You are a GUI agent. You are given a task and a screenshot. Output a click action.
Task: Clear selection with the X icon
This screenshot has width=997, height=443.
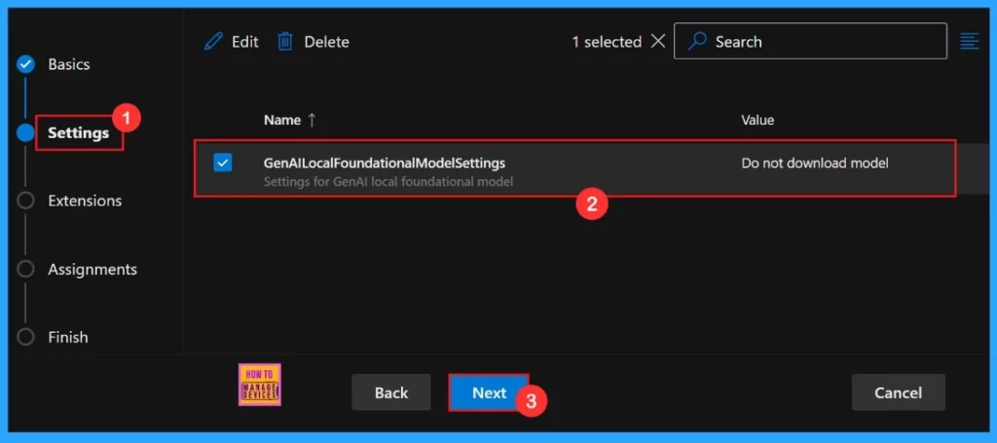[x=658, y=41]
